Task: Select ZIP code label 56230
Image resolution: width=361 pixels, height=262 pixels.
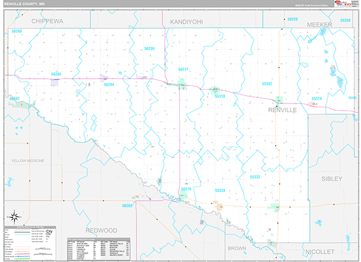Action: (x=149, y=49)
